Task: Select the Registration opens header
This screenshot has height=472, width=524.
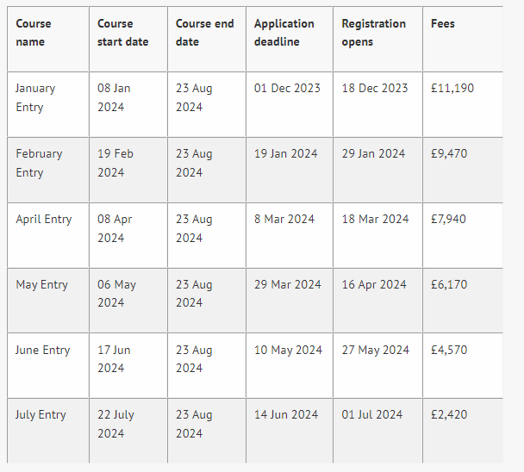Action: coord(374,33)
